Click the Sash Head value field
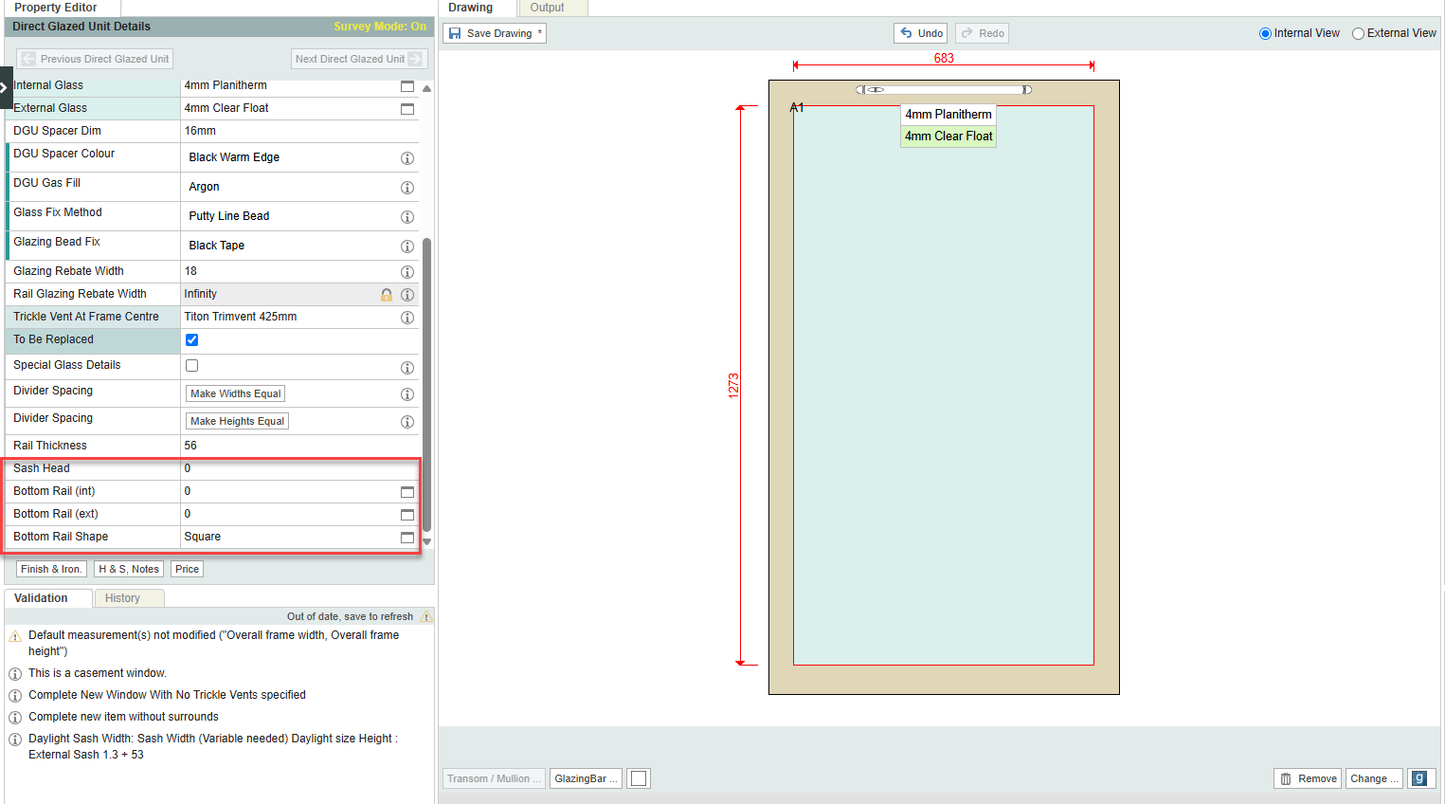Image resolution: width=1445 pixels, height=804 pixels. [x=284, y=468]
